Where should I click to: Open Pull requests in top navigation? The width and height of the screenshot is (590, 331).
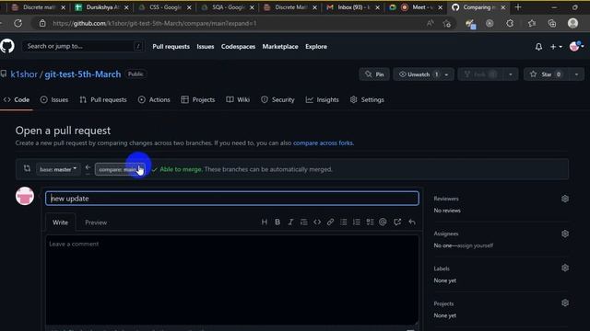(171, 47)
